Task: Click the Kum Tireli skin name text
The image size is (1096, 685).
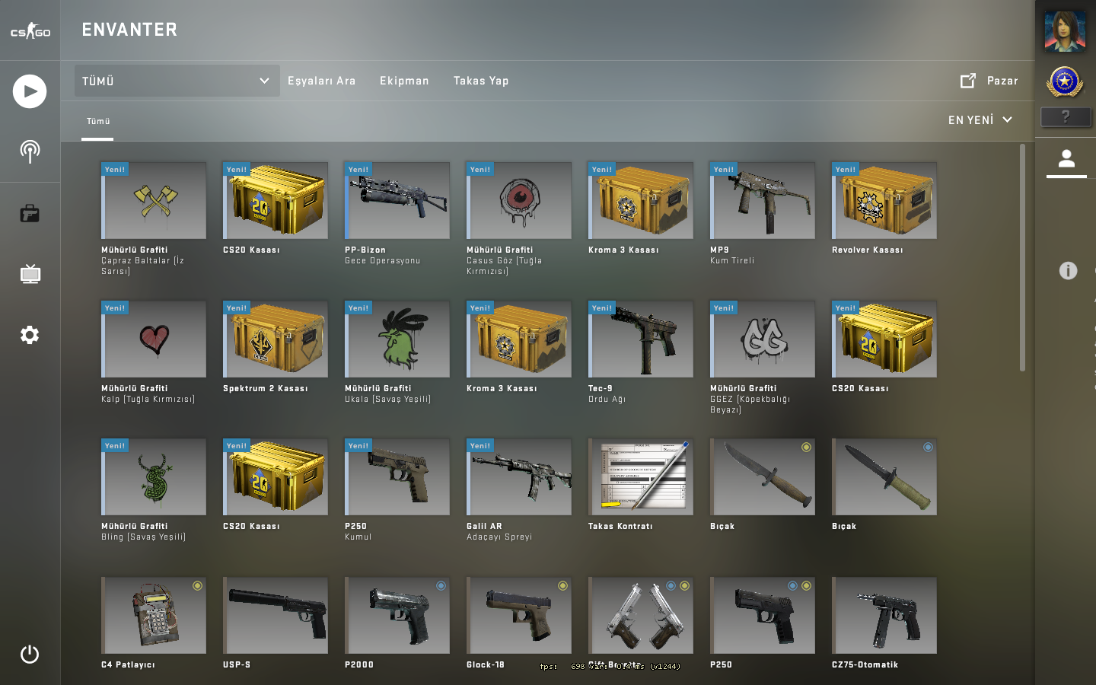Action: click(732, 260)
